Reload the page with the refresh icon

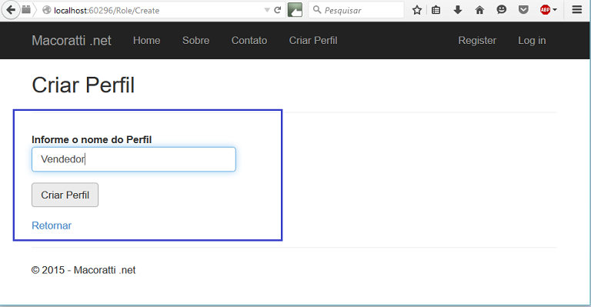(x=278, y=10)
